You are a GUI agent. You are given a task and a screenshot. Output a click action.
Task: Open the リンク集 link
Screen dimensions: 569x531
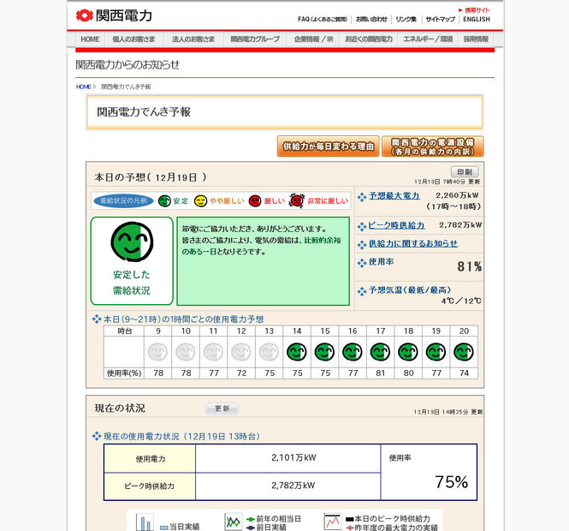(x=406, y=19)
